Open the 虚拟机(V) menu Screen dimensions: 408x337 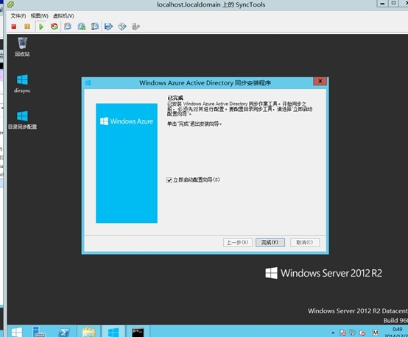click(63, 16)
